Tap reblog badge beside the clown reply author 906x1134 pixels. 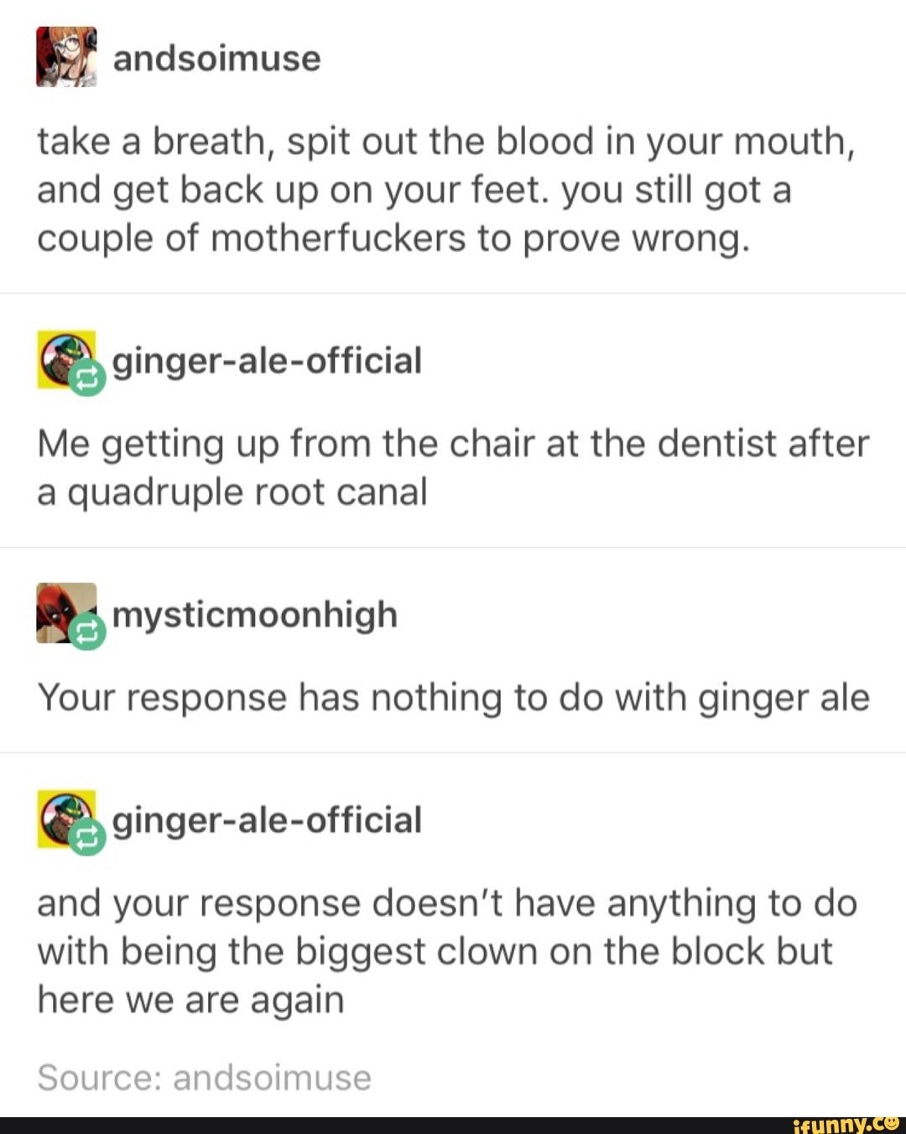(x=87, y=837)
